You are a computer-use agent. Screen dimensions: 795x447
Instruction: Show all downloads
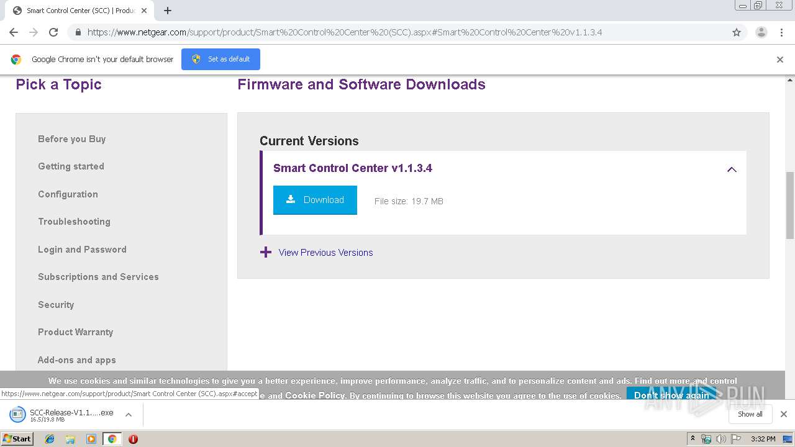click(750, 414)
